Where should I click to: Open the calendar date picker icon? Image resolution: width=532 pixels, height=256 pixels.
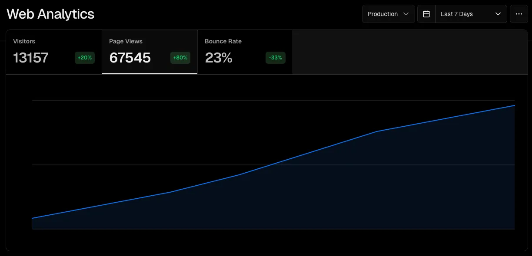point(426,14)
